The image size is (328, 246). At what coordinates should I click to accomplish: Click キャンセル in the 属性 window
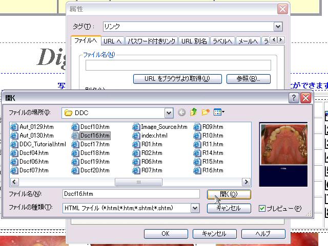[214, 234]
